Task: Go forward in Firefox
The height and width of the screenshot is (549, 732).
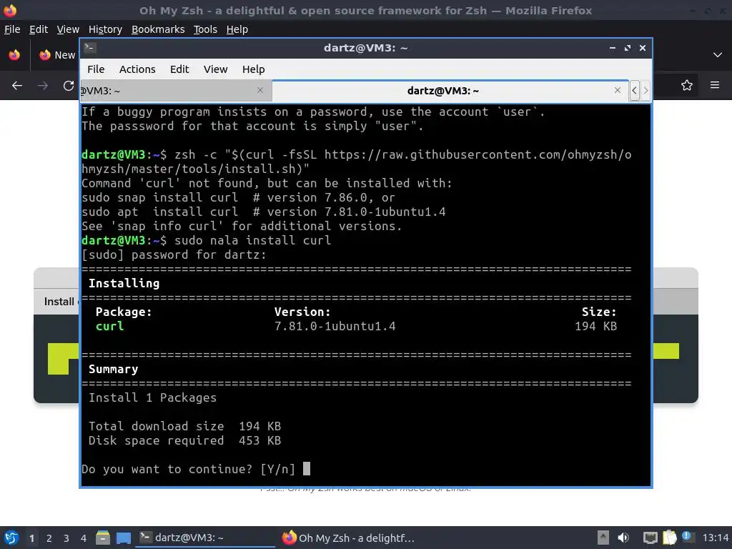Action: click(x=42, y=86)
